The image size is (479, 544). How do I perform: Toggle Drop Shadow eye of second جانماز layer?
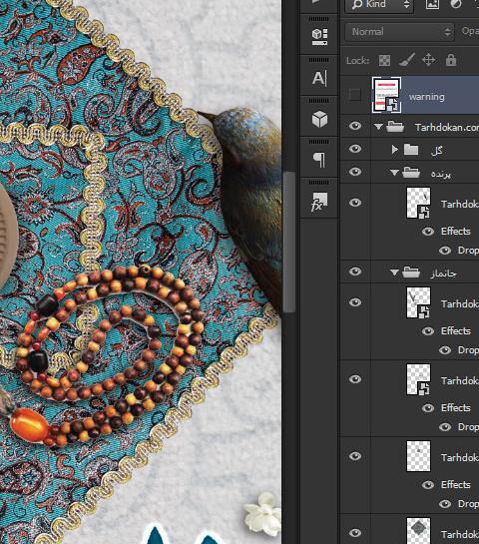[x=445, y=427]
